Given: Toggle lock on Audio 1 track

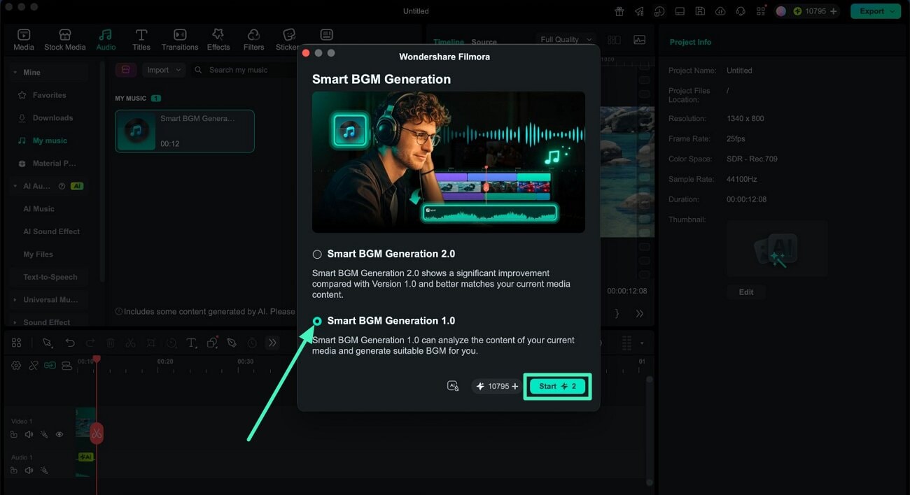Looking at the screenshot, I should 14,471.
